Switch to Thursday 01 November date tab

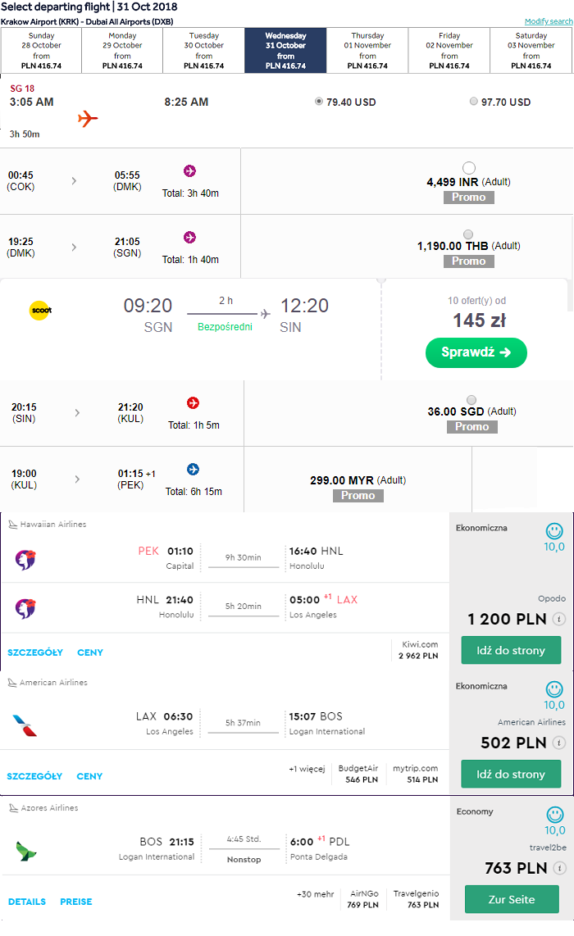click(x=367, y=51)
